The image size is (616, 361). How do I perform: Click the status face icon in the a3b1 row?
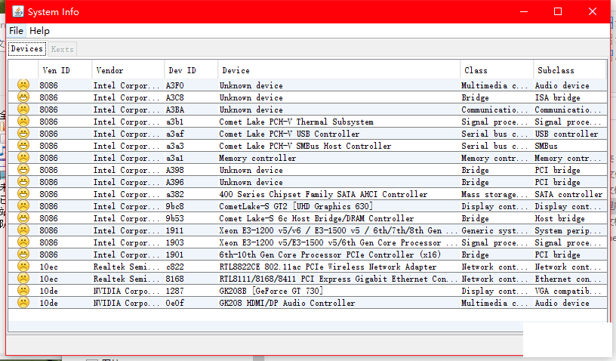click(x=23, y=122)
